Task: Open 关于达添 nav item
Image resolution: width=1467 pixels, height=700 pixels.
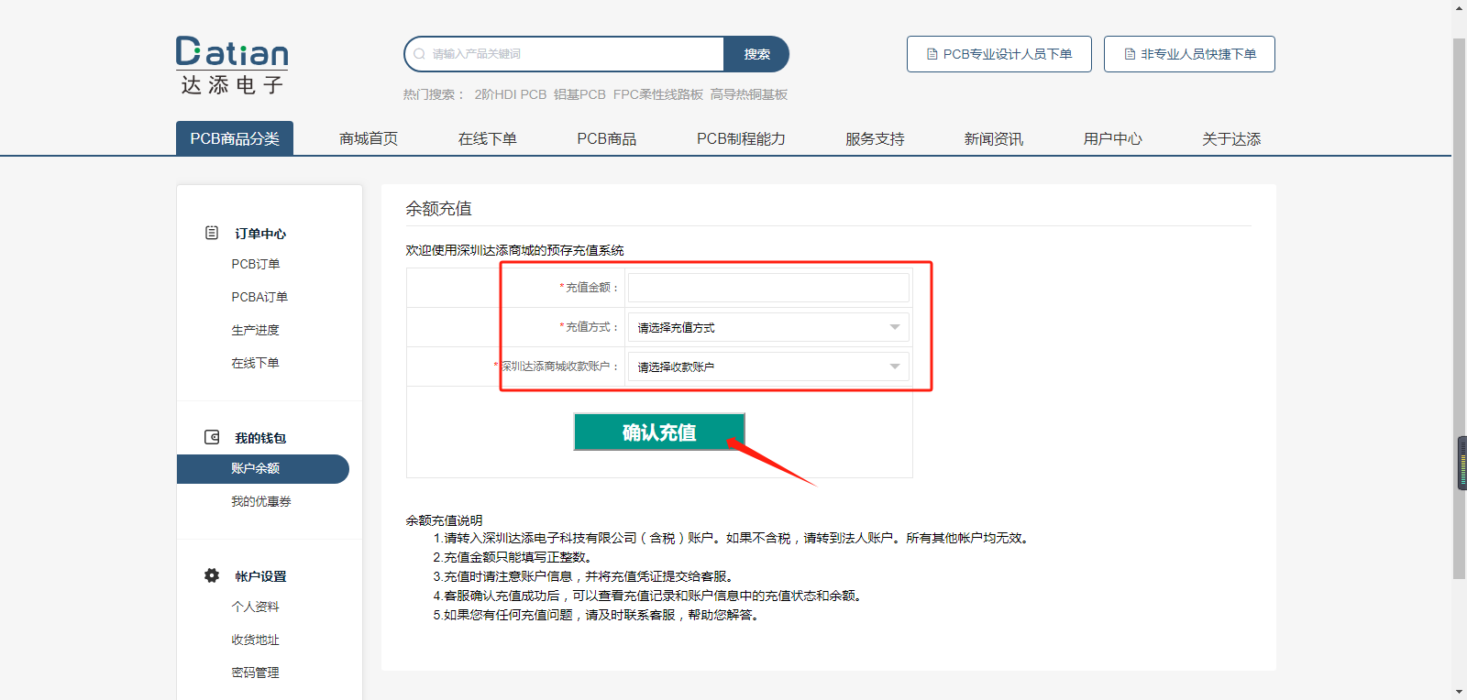Action: click(x=1231, y=138)
